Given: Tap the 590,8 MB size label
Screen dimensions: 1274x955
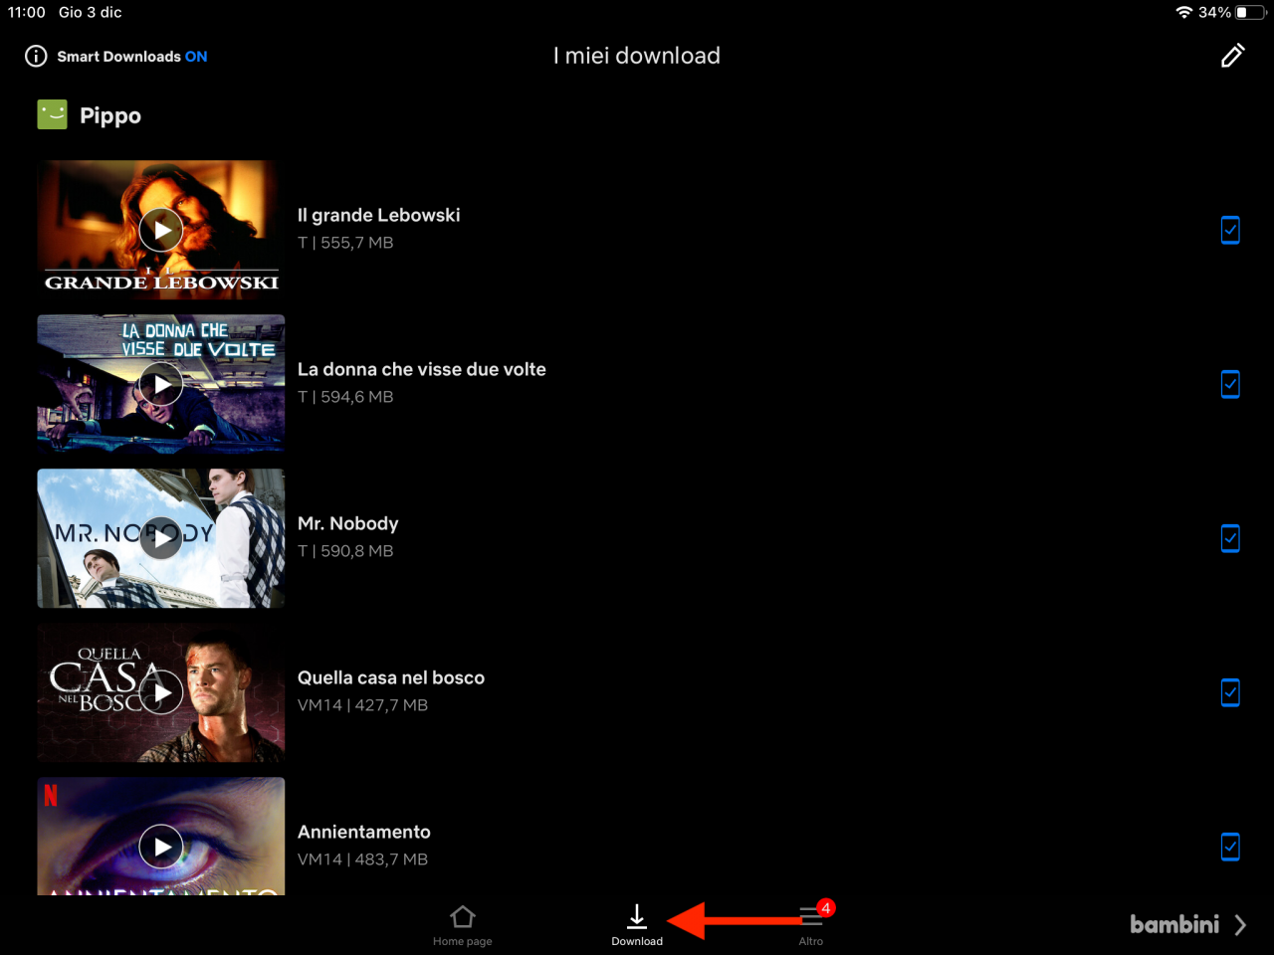Looking at the screenshot, I should [357, 551].
